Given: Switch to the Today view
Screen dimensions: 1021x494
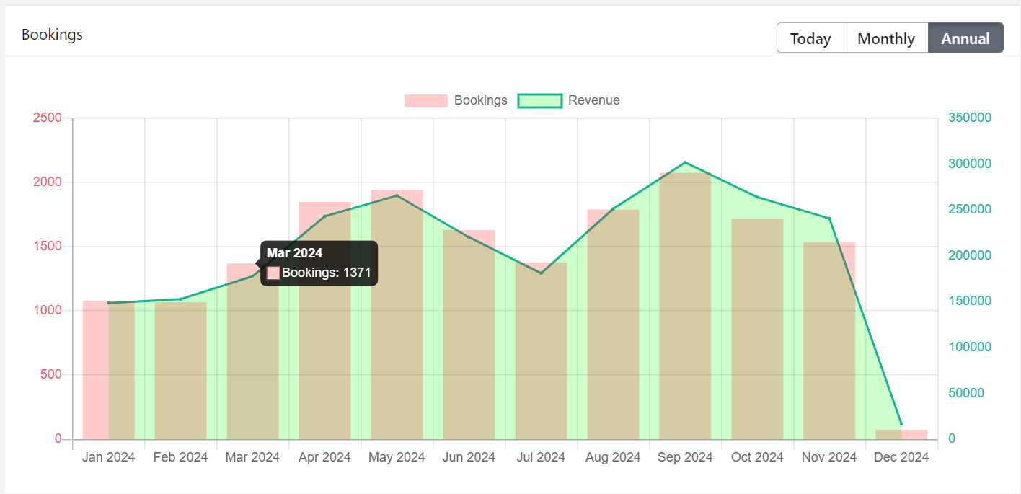Looking at the screenshot, I should (810, 38).
